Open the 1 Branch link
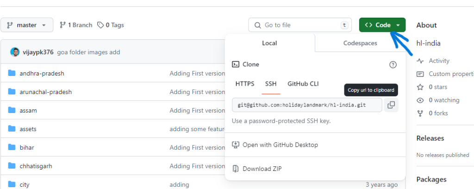The image size is (474, 189). (x=76, y=25)
